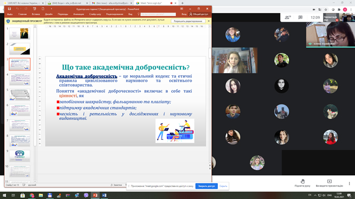This screenshot has height=199, width=355.
Task: Click the underlined Академічна доброчесність text
Action: [x=87, y=76]
